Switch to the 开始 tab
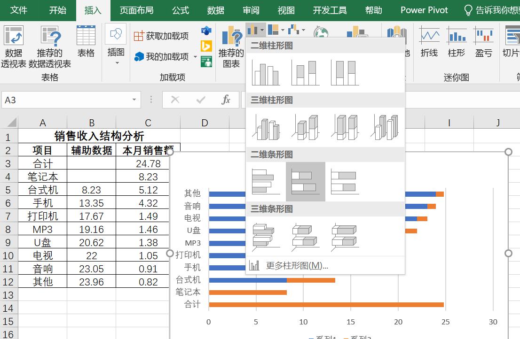The width and height of the screenshot is (520, 339). point(58,10)
